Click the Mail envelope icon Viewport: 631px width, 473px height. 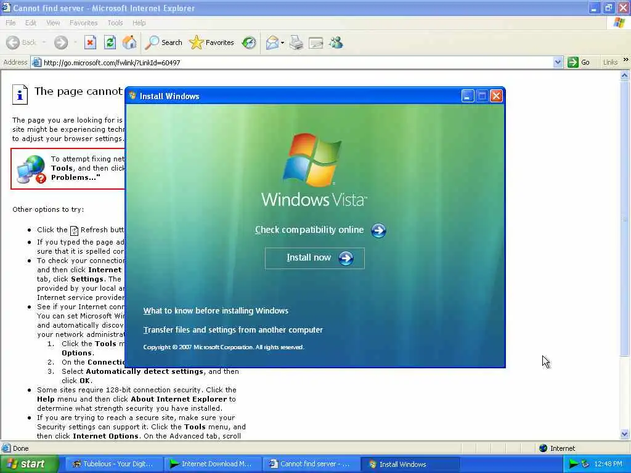[272, 42]
